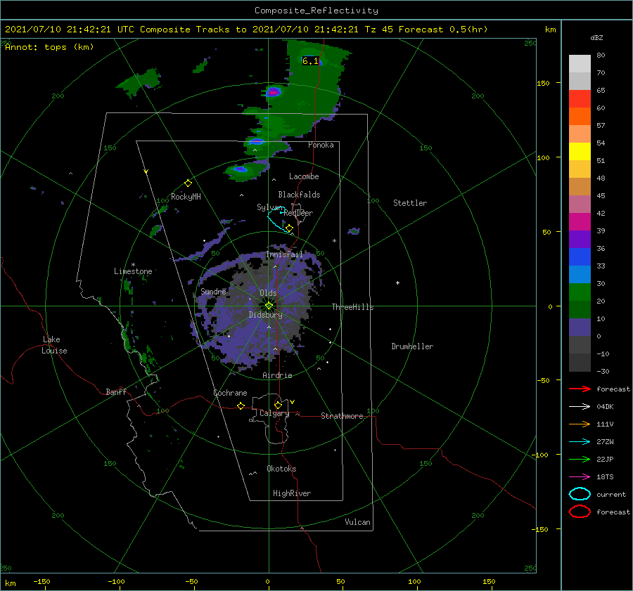Click the Airdrie city label
The width and height of the screenshot is (633, 591).
tap(277, 375)
